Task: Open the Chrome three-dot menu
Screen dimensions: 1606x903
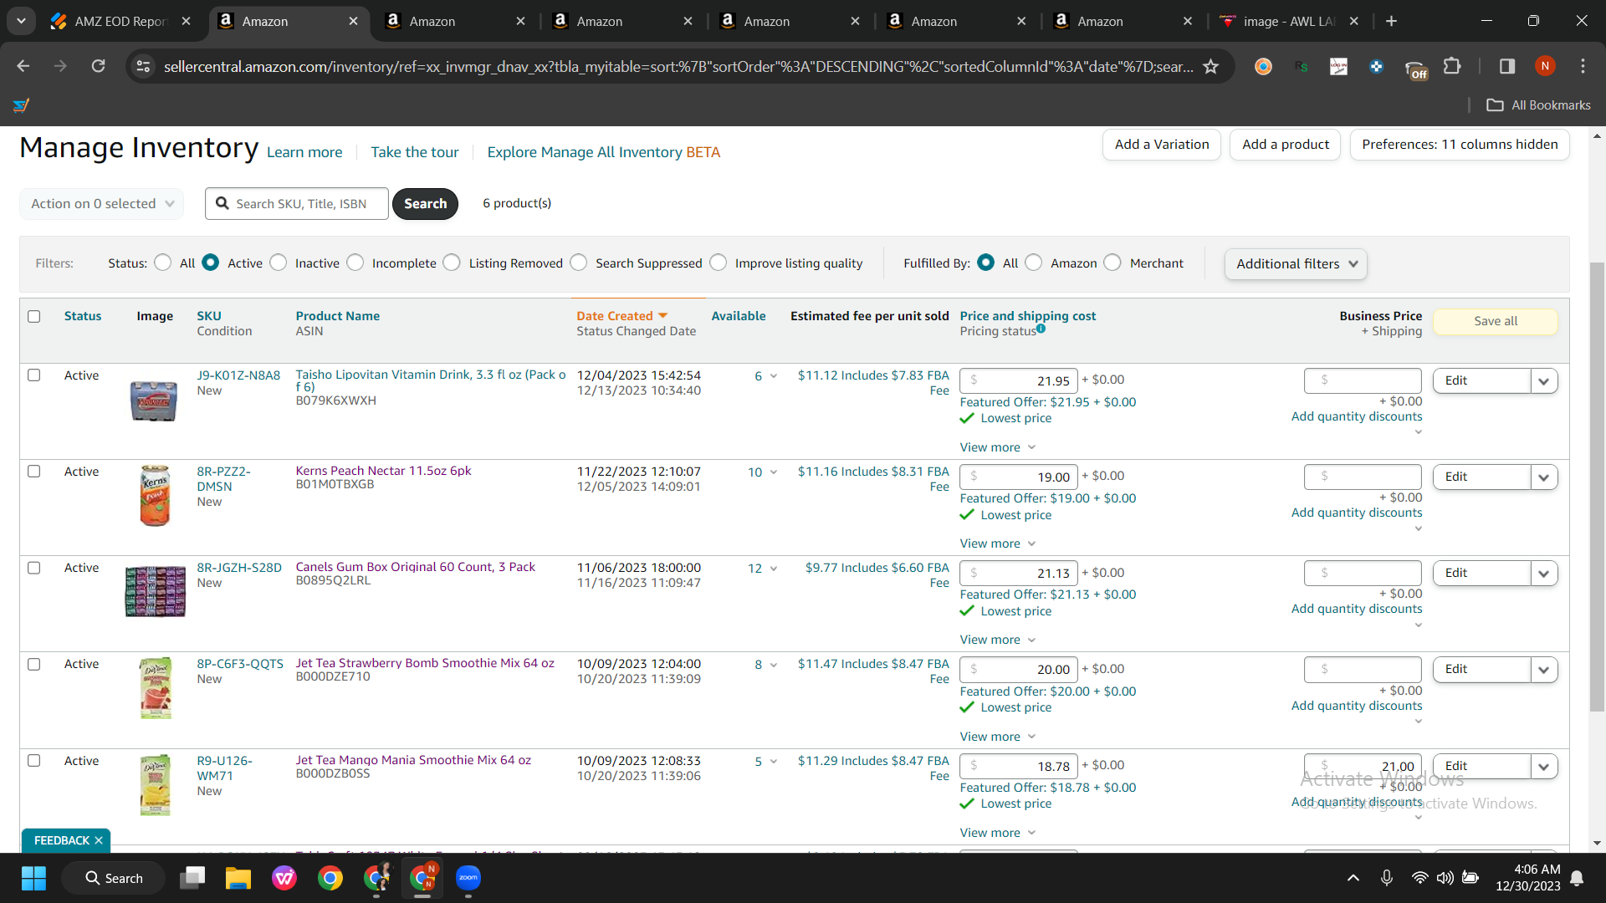Action: pos(1583,66)
